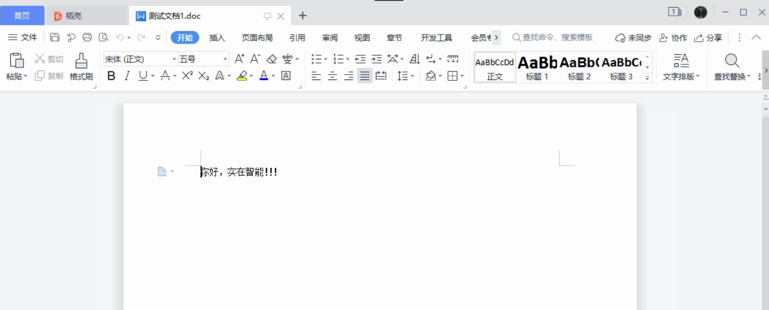This screenshot has width=769, height=310.
Task: Switch to the 插入 ribbon tab
Action: [x=217, y=38]
